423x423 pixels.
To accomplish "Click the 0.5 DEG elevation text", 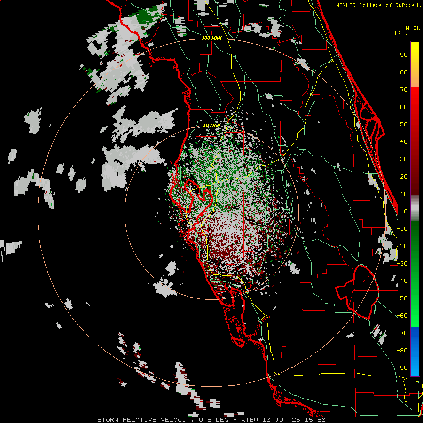I will [x=214, y=420].
